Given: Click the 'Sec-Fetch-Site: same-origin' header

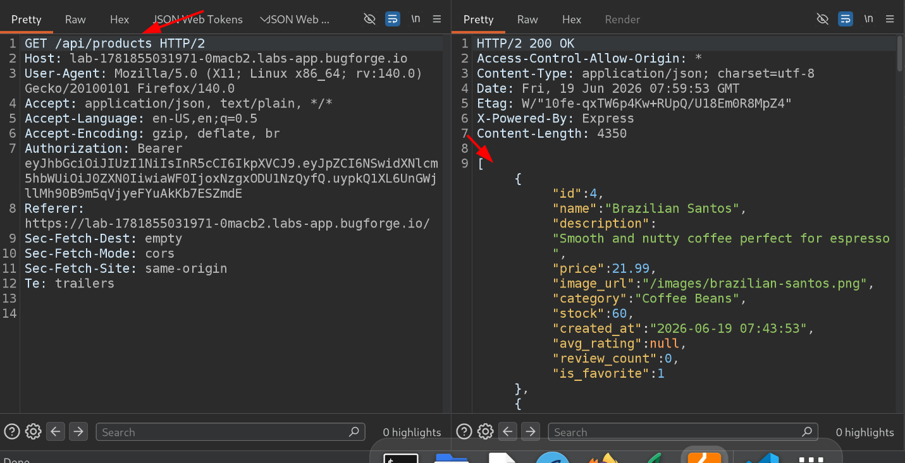Looking at the screenshot, I should [126, 269].
